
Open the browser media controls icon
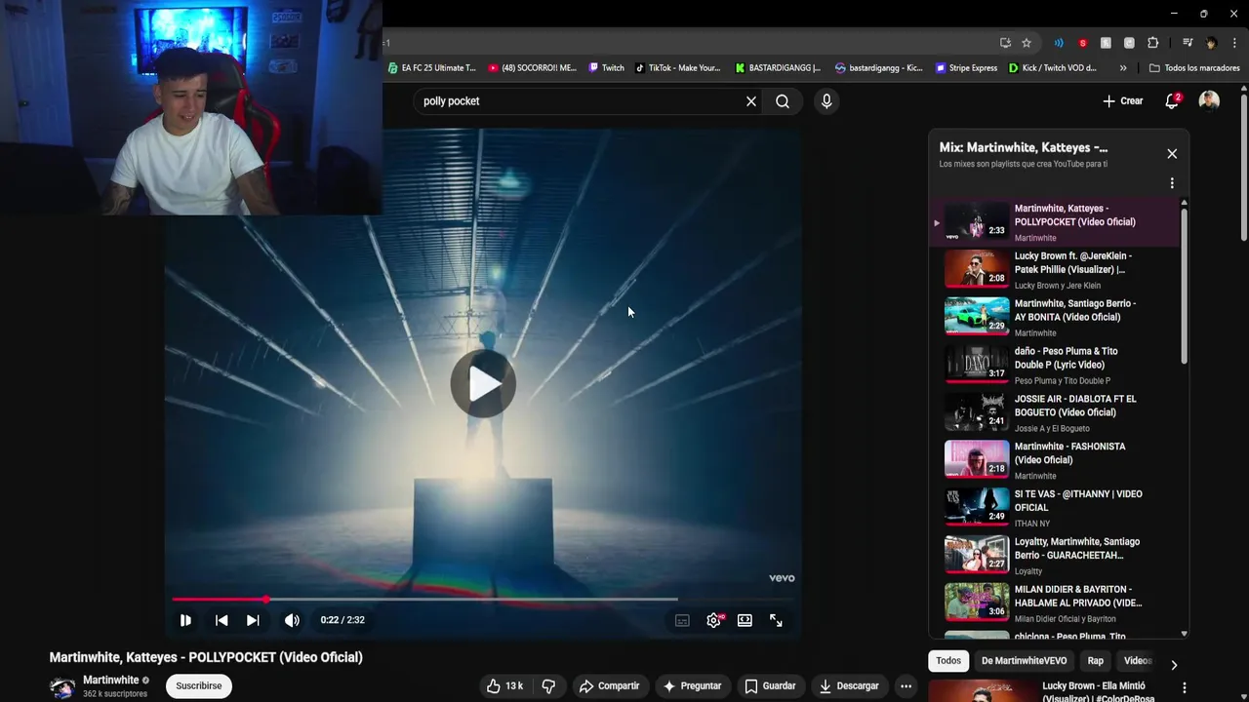(1188, 43)
